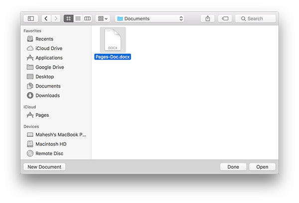Click the Downloads arrow icon
Image resolution: width=299 pixels, height=203 pixels.
(x=30, y=96)
